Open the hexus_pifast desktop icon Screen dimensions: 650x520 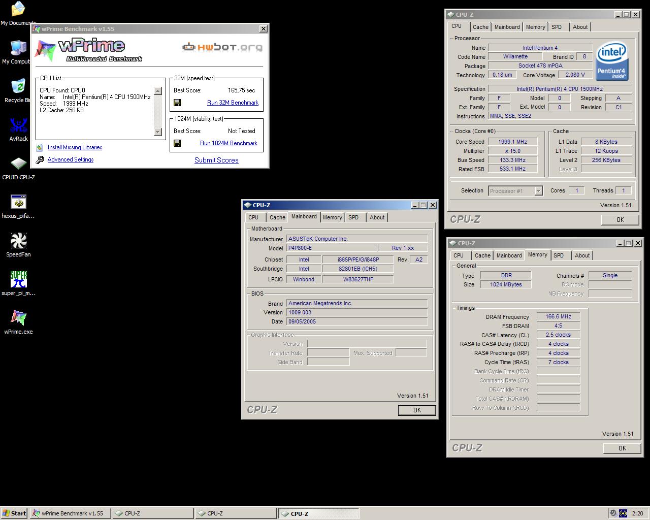(18, 202)
